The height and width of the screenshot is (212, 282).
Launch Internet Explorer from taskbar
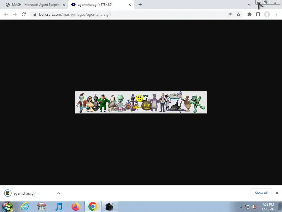pyautogui.click(x=25, y=206)
